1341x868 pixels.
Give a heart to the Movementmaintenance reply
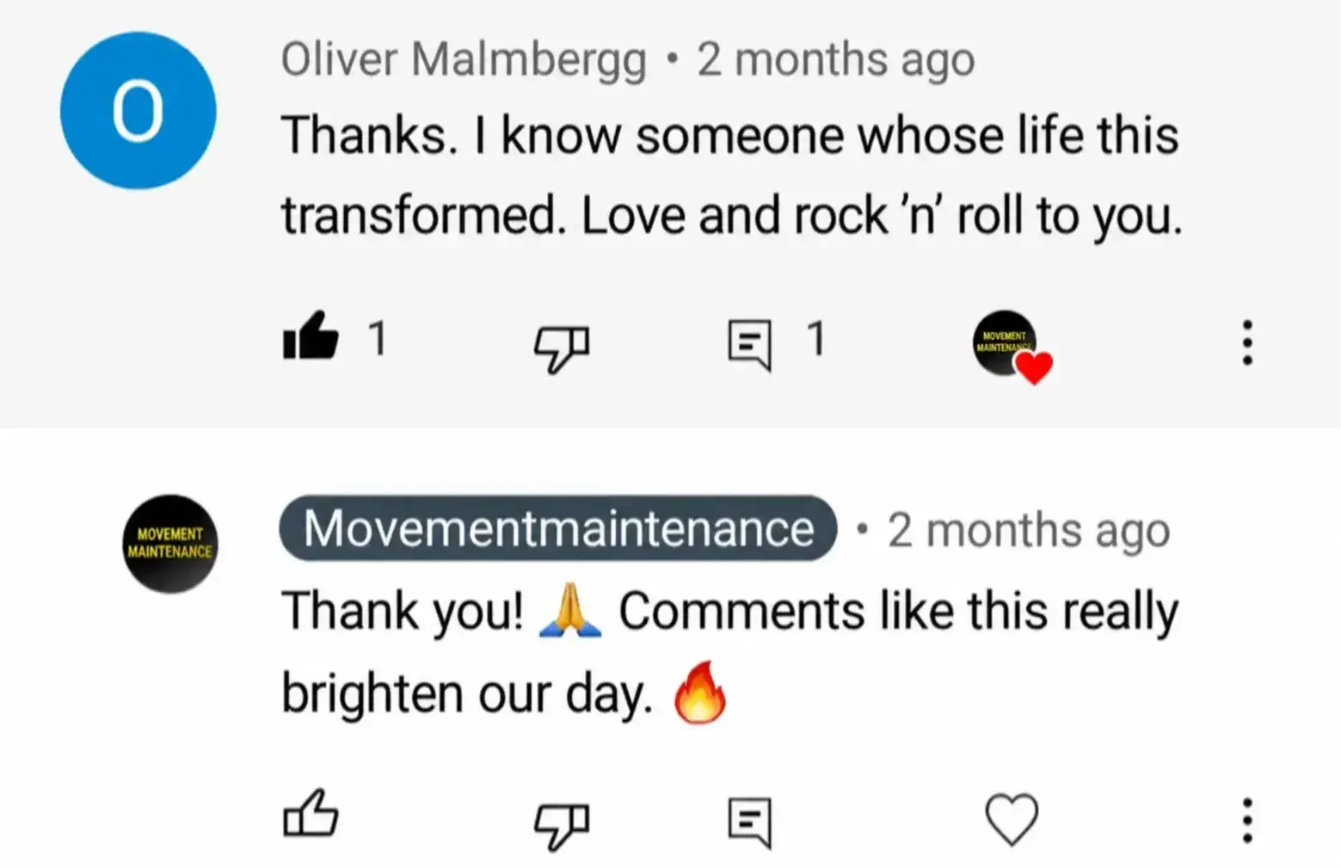tap(1012, 819)
